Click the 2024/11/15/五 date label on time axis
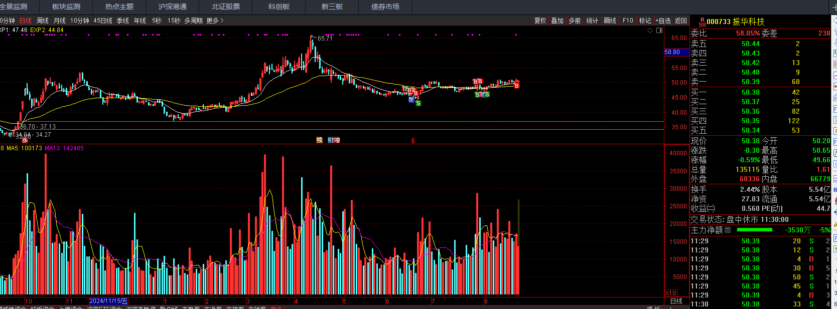Viewport: 837px width, 309px height. click(109, 301)
